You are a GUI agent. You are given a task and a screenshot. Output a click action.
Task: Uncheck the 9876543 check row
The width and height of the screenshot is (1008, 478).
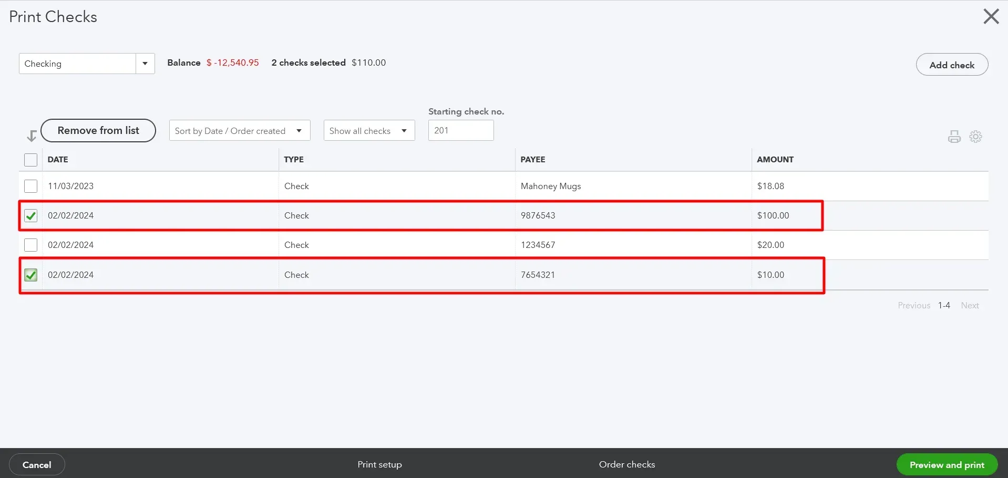pyautogui.click(x=31, y=215)
